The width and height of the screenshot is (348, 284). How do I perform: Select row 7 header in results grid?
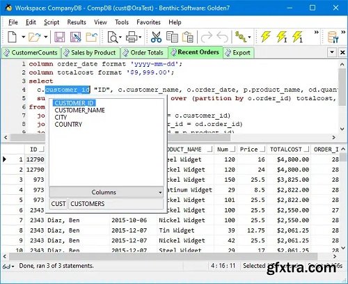(13, 220)
